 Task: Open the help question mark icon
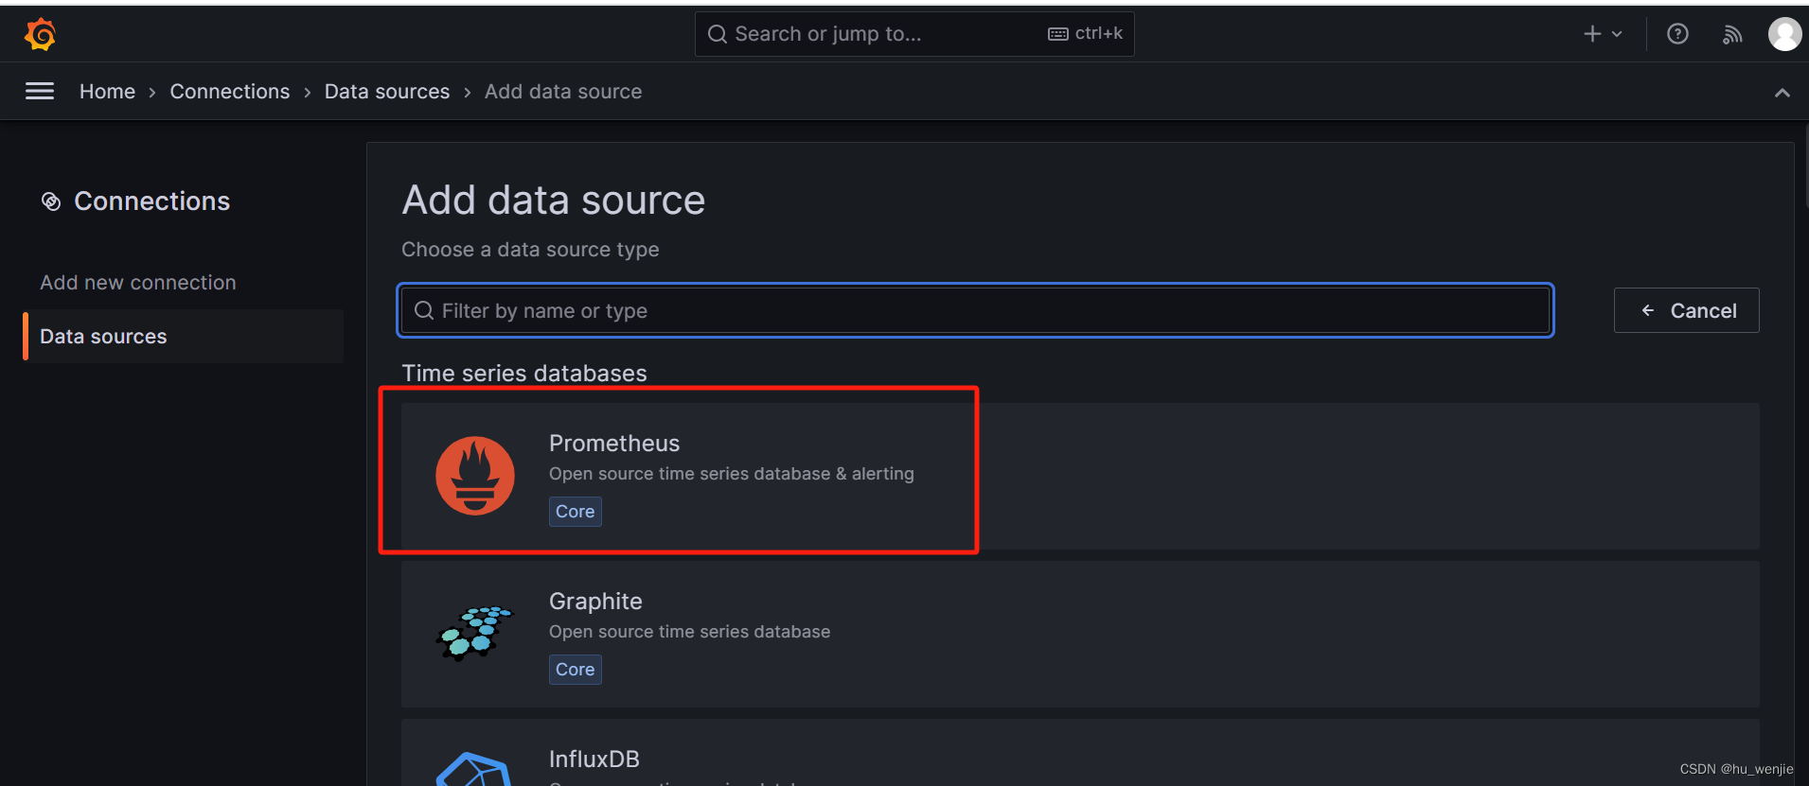[1677, 34]
